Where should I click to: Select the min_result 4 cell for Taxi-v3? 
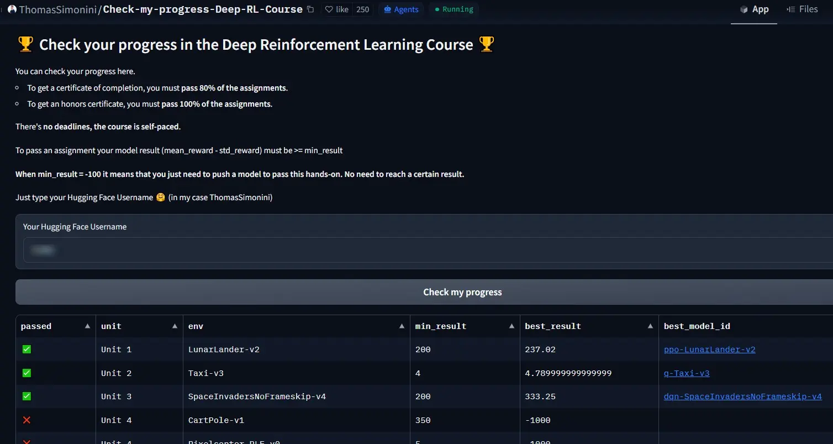tap(465, 373)
